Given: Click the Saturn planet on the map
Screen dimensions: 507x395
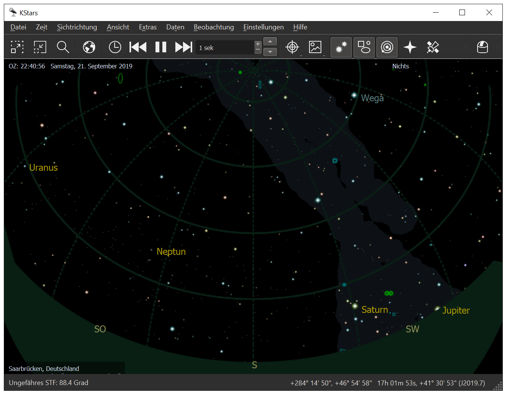Looking at the screenshot, I should pos(355,306).
